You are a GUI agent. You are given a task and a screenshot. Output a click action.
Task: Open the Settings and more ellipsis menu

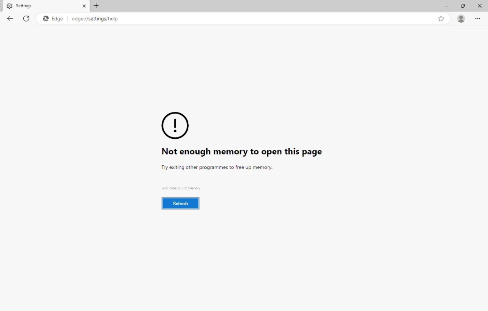point(478,19)
